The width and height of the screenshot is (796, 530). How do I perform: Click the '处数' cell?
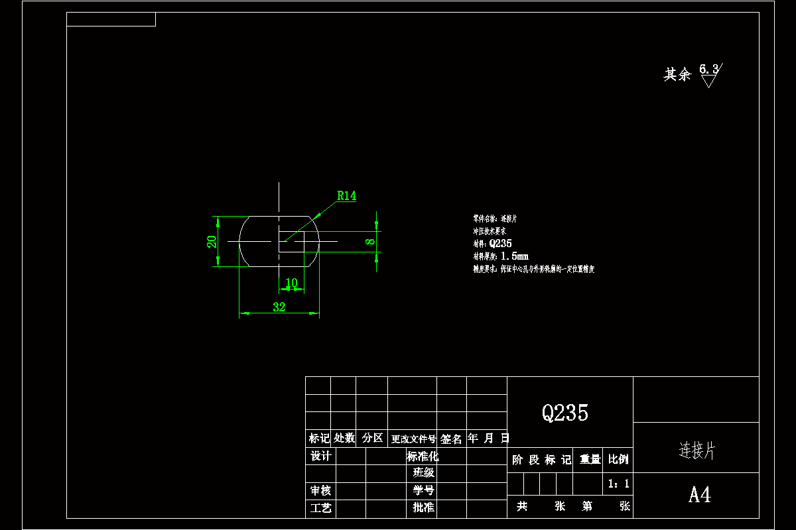point(344,438)
